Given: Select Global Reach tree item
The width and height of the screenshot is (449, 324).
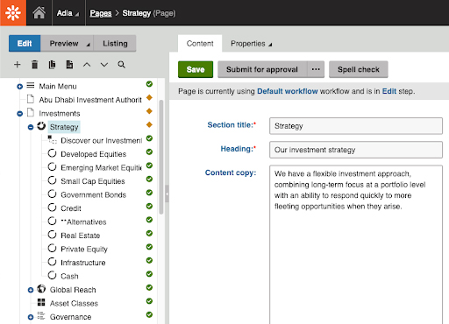Looking at the screenshot, I should click(73, 290).
